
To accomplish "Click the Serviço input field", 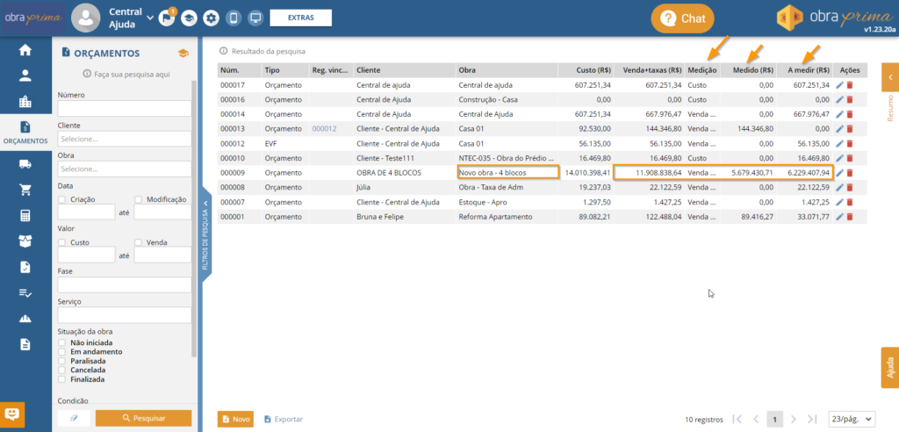I will click(125, 315).
